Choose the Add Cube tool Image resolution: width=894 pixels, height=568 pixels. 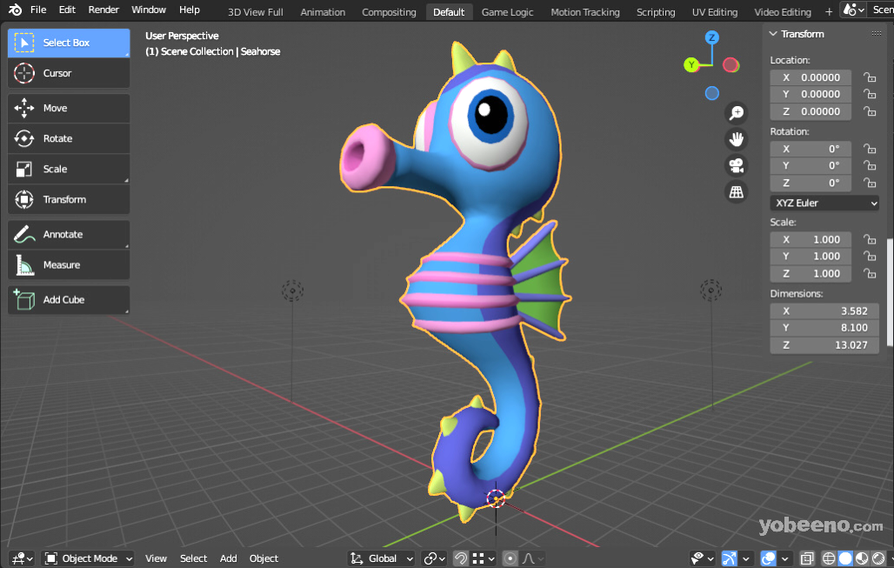[x=69, y=299]
